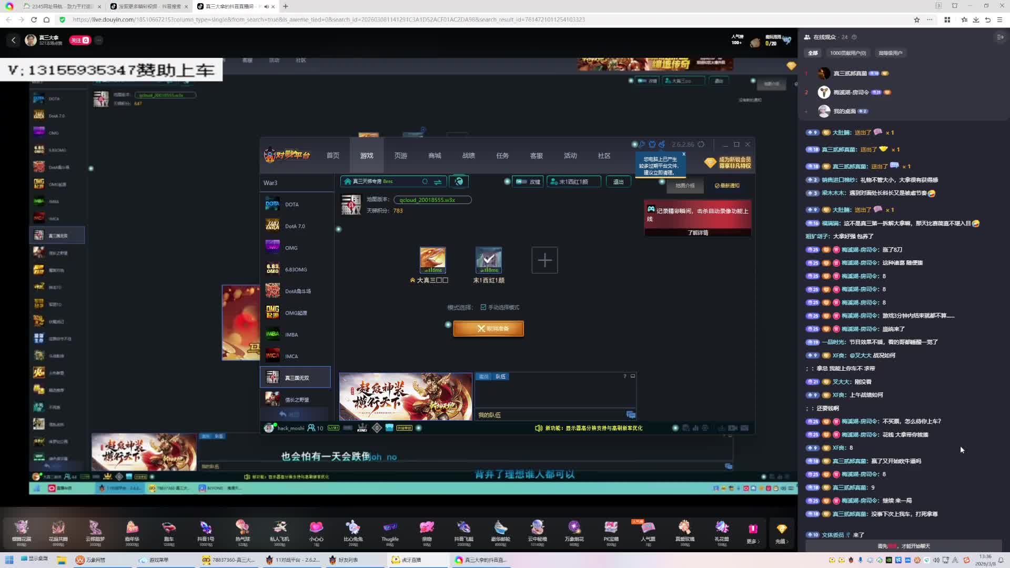1010x568 pixels.
Task: Switch to the 全部 viewers tab
Action: tap(813, 53)
